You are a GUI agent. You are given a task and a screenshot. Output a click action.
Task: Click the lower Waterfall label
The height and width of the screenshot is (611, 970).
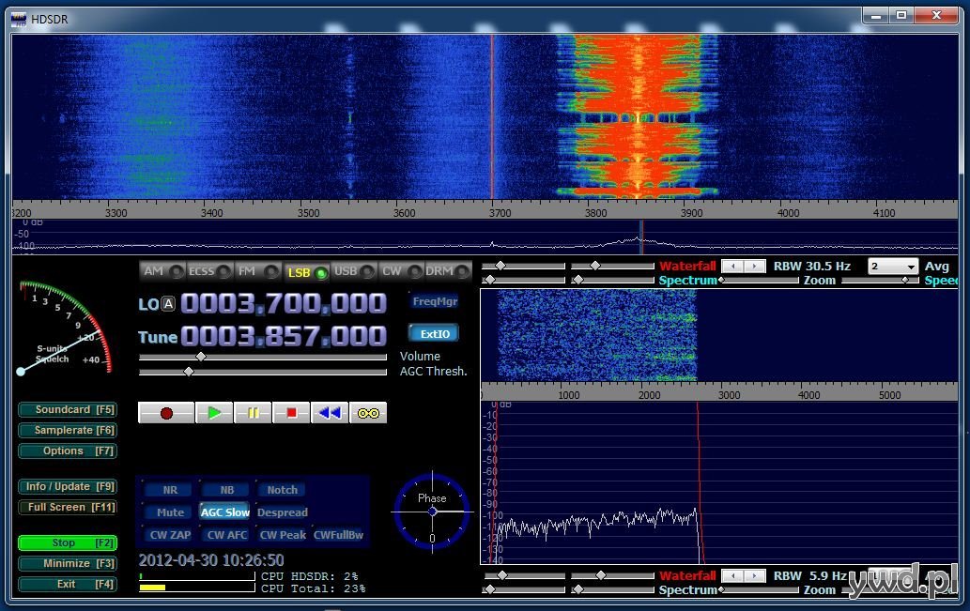click(x=687, y=575)
